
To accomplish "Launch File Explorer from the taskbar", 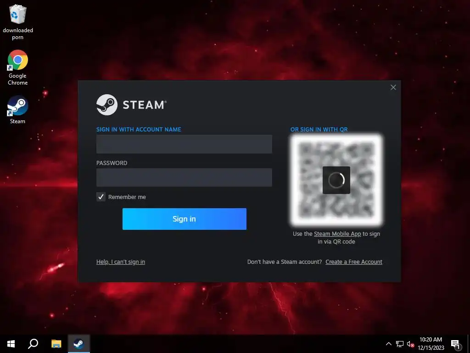I will tap(56, 344).
